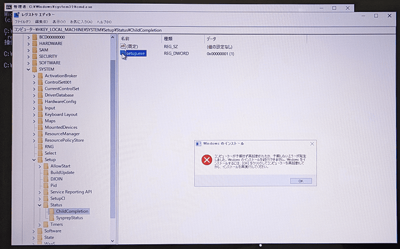Click the tree pane scrollbar thumb
This screenshot has height=249, width=400.
112,139
